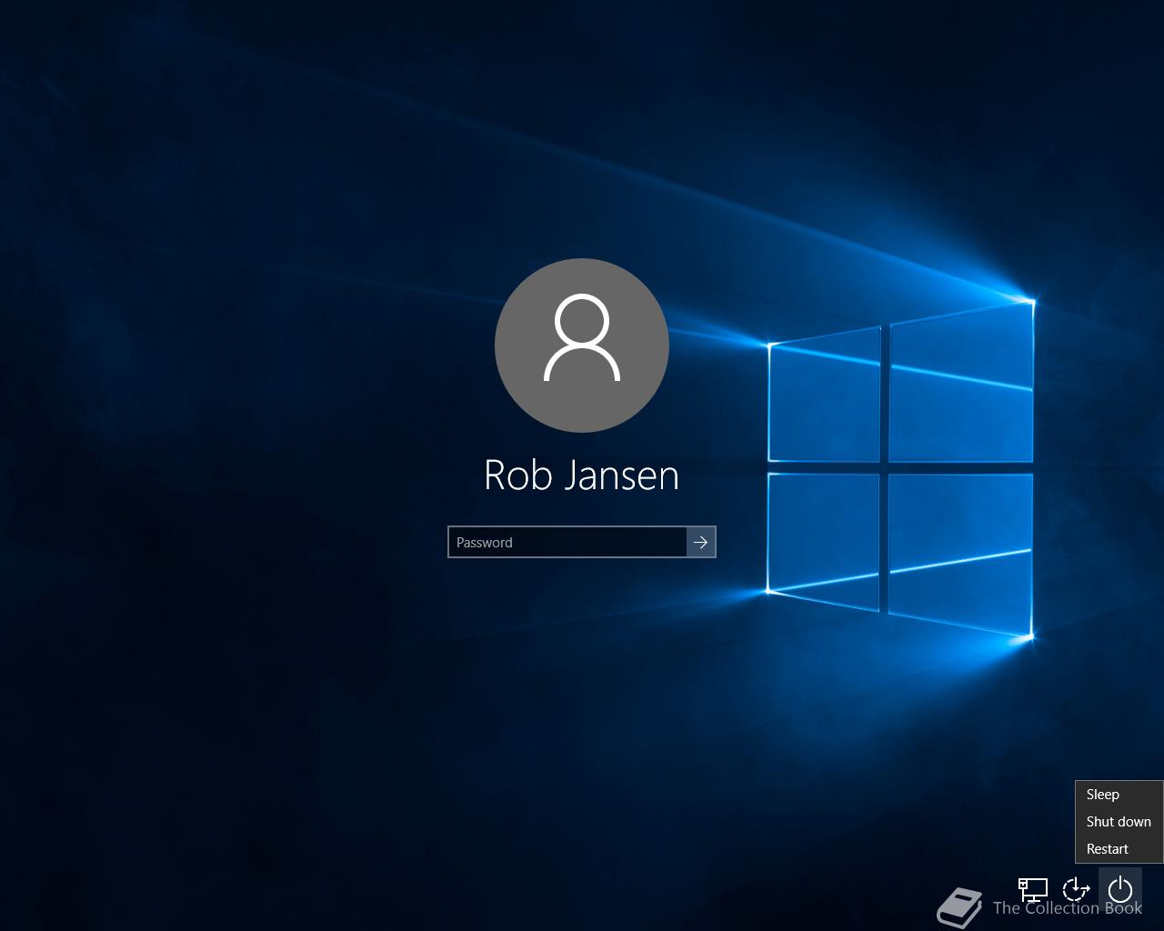Select Sleep from the power menu
This screenshot has width=1164, height=931.
(x=1119, y=795)
